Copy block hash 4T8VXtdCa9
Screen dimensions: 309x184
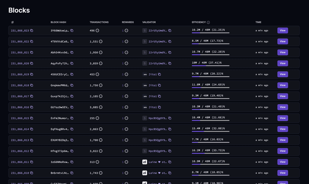coord(72,42)
